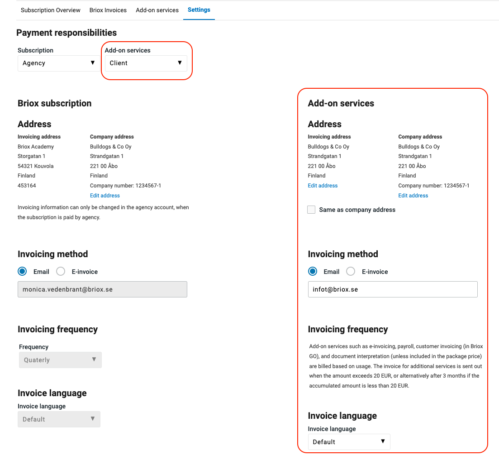Go to the Add-on services tab
This screenshot has width=499, height=460.
coord(157,10)
